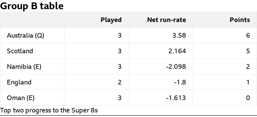Select the Scotland team name
257x117 pixels.
[x=20, y=51]
